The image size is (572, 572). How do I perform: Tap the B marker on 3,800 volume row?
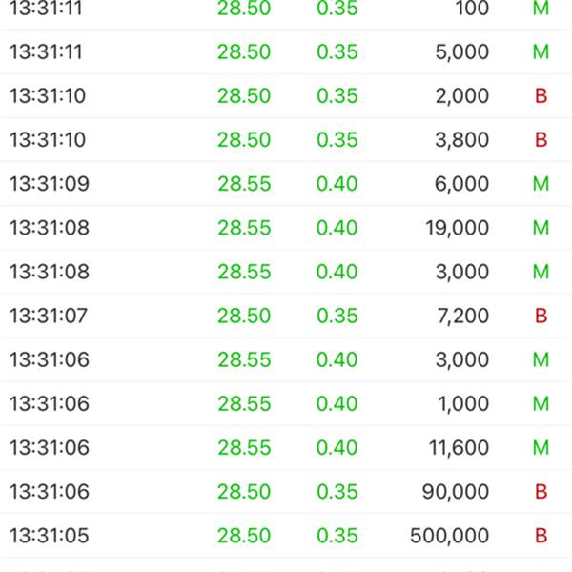pyautogui.click(x=541, y=140)
